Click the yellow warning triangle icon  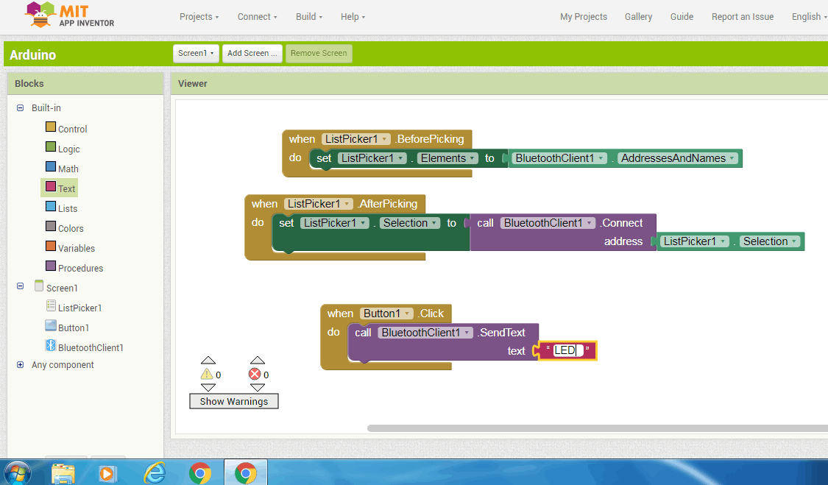[207, 375]
